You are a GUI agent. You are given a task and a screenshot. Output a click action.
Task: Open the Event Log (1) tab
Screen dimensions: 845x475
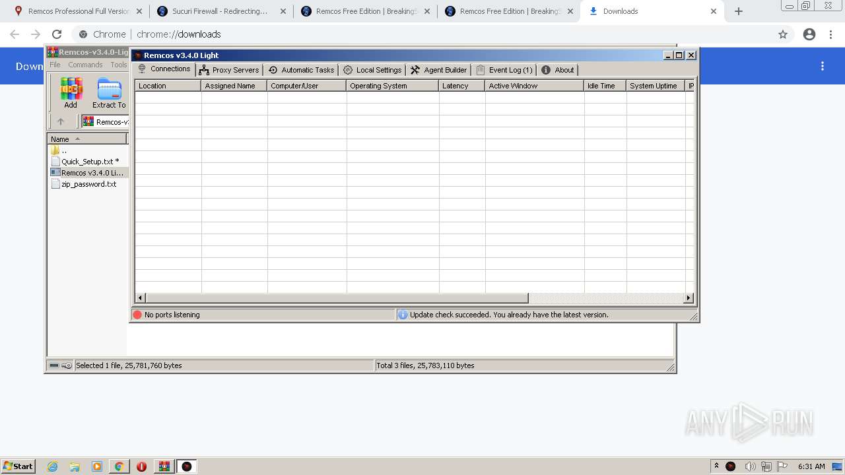504,70
